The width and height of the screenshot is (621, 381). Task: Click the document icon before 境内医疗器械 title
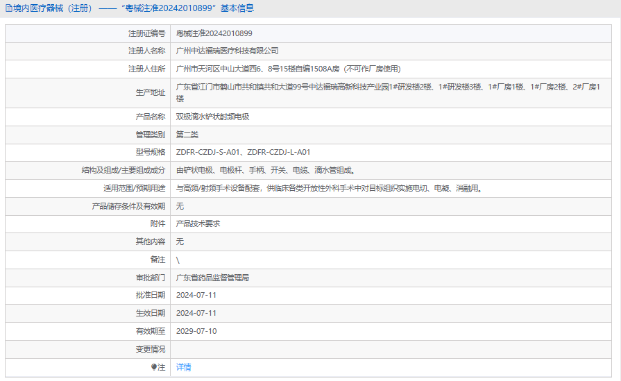[x=8, y=8]
